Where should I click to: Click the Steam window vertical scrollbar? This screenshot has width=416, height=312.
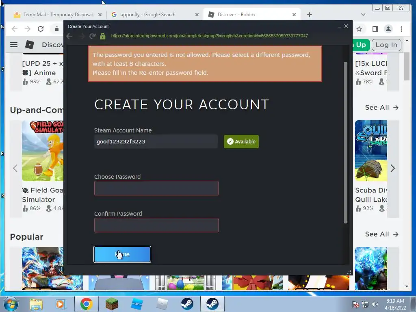[345, 143]
